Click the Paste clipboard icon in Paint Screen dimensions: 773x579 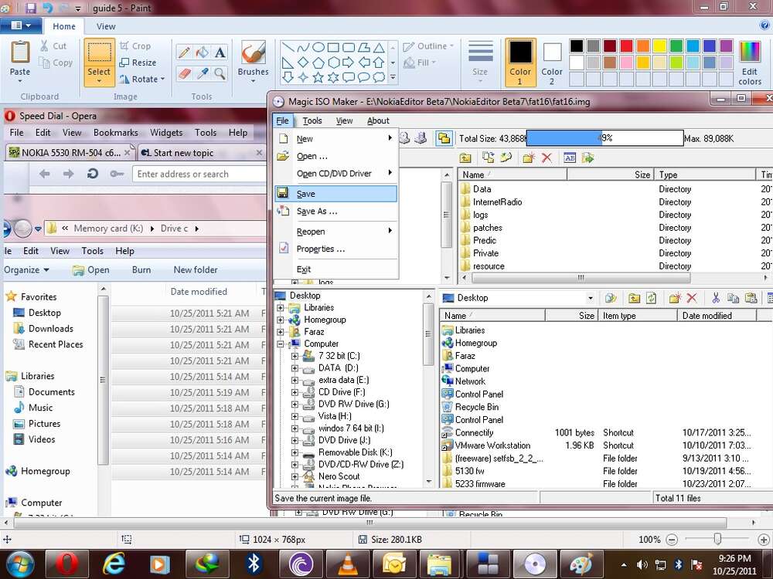(x=20, y=52)
